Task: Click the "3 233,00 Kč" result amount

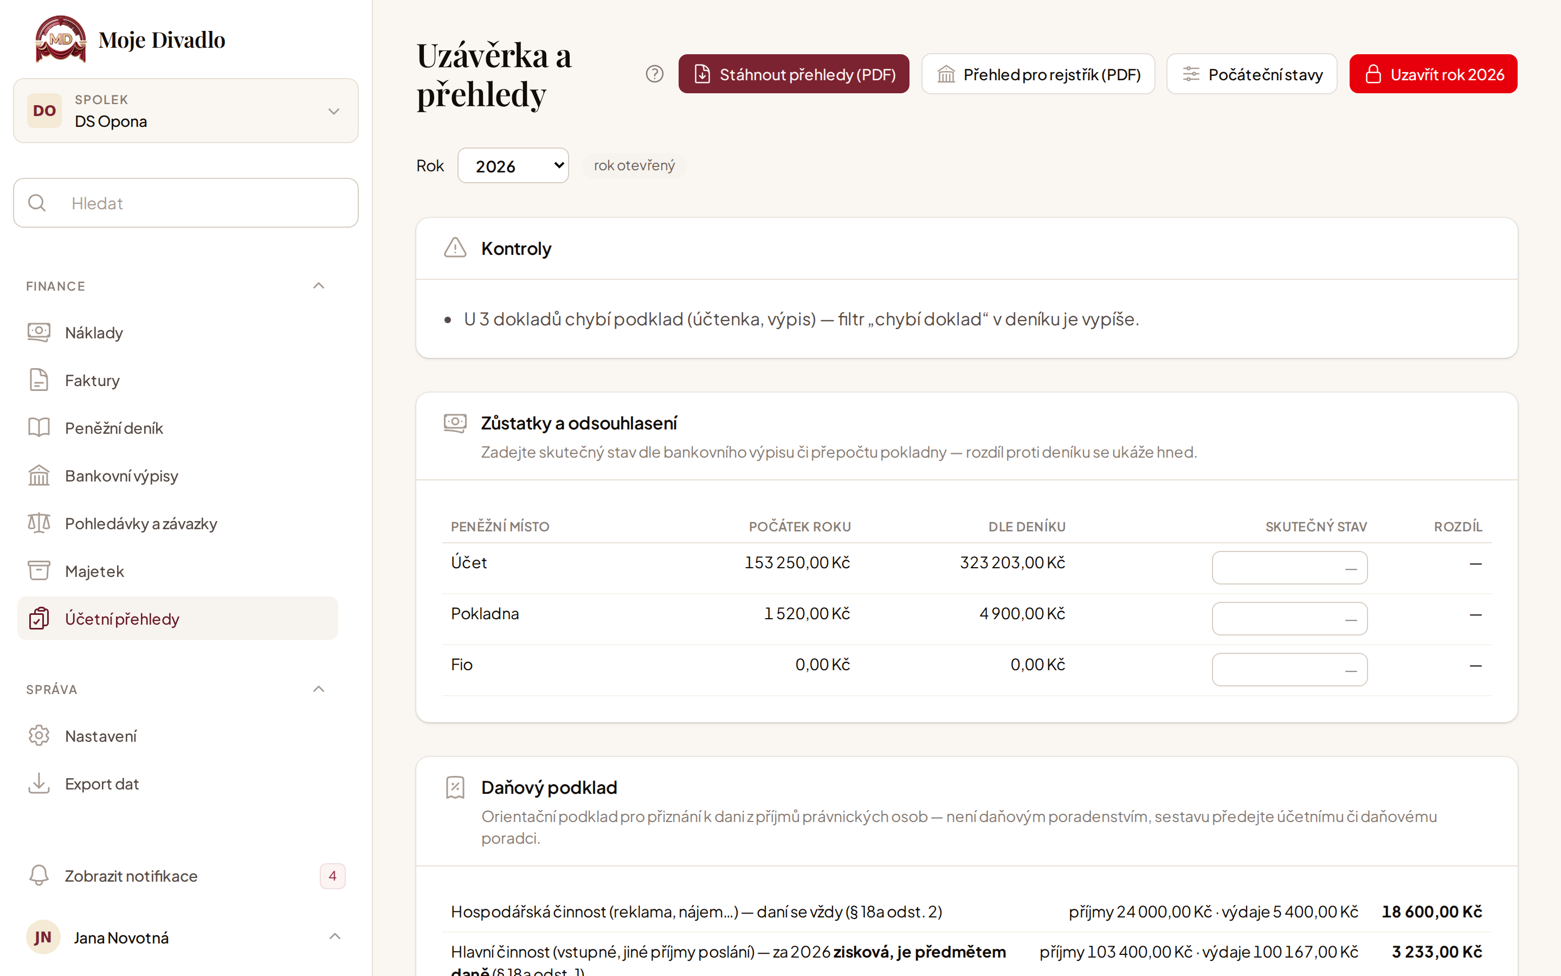Action: [1436, 952]
